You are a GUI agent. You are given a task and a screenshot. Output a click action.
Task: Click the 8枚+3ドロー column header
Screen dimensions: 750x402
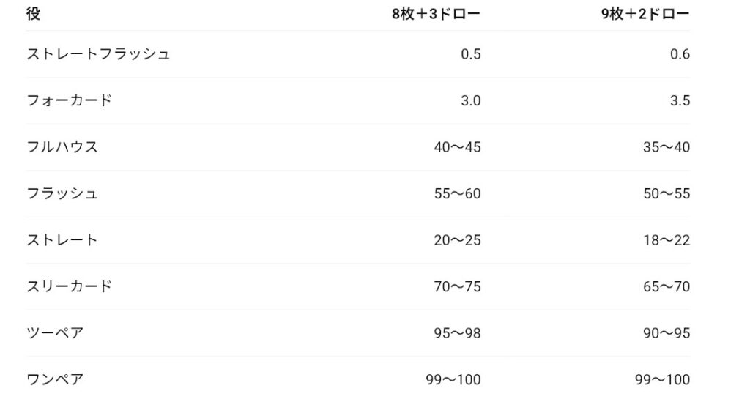(x=436, y=15)
